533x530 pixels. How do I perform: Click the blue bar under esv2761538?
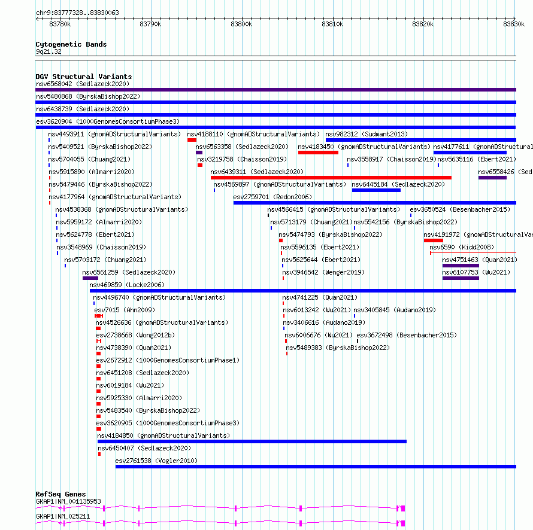coord(316,467)
